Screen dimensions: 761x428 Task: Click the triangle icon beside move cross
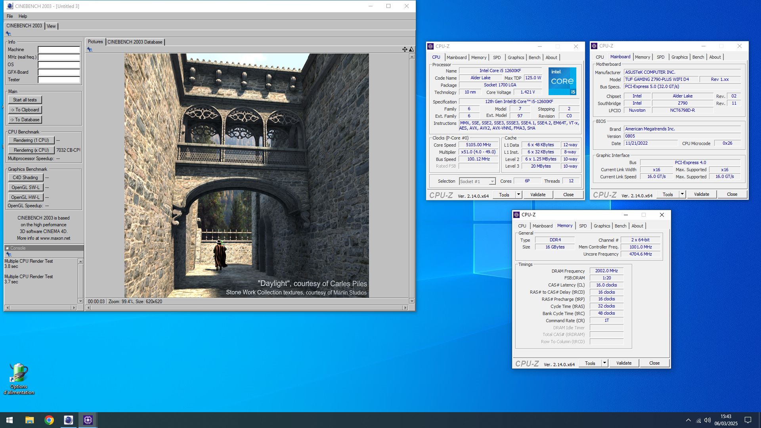[x=411, y=50]
